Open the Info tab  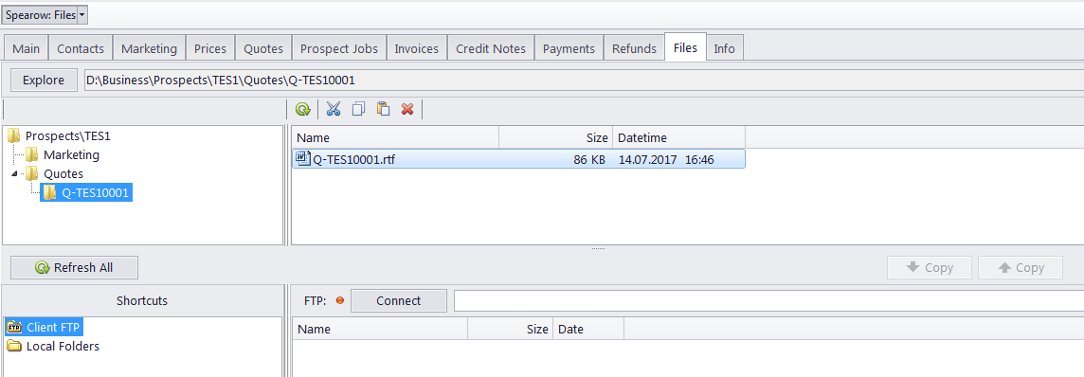725,48
